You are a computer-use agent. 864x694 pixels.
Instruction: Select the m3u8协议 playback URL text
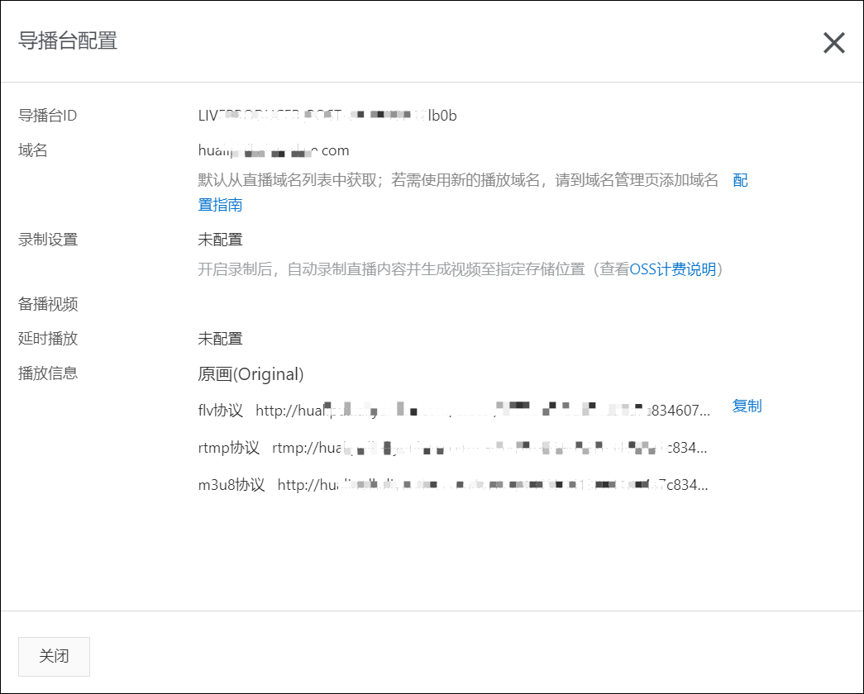point(493,485)
